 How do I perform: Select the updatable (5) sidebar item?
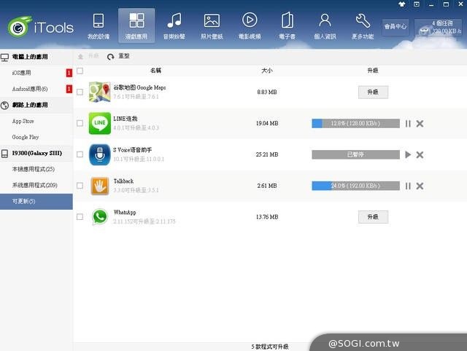36,202
